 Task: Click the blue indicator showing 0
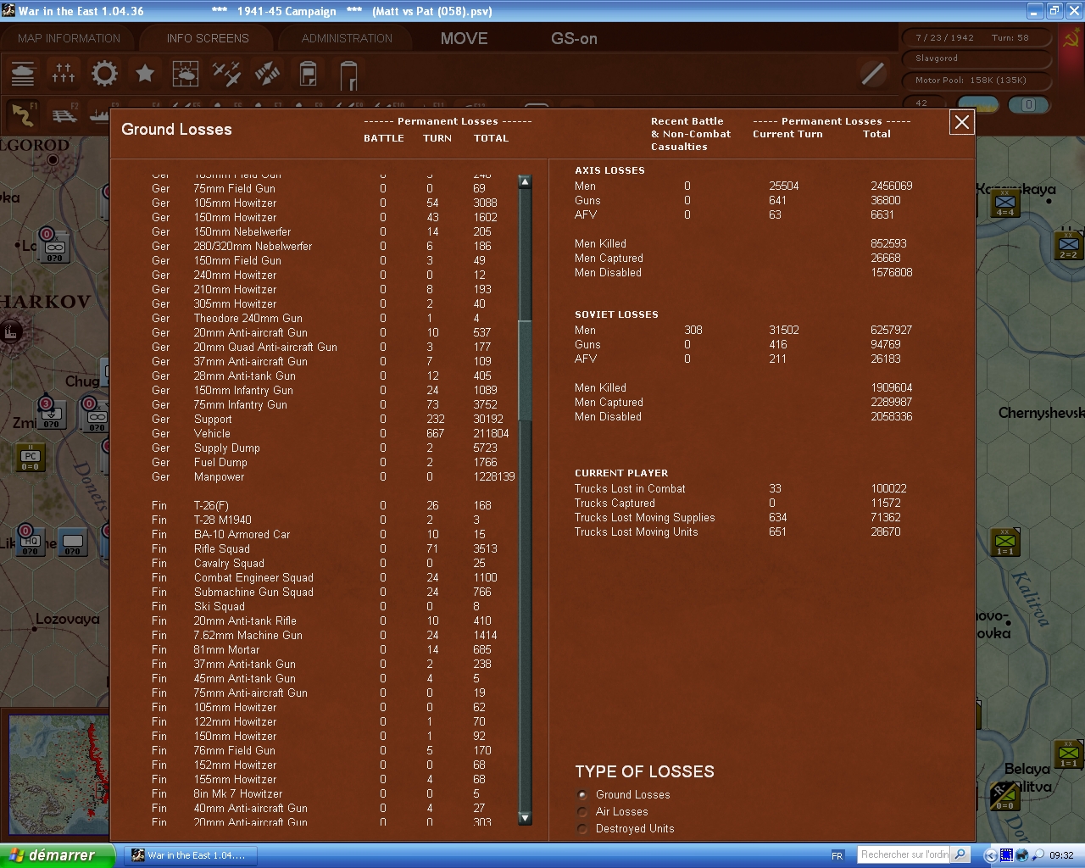point(1028,104)
